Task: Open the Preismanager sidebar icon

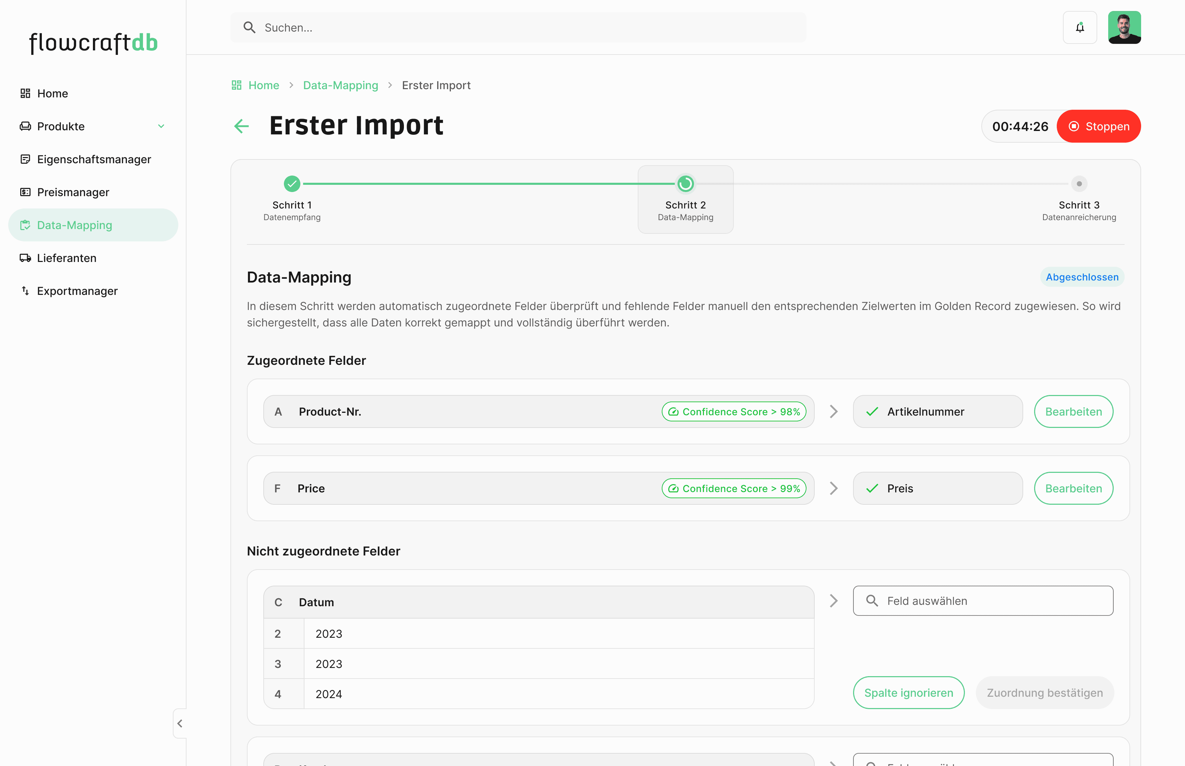Action: coord(26,192)
